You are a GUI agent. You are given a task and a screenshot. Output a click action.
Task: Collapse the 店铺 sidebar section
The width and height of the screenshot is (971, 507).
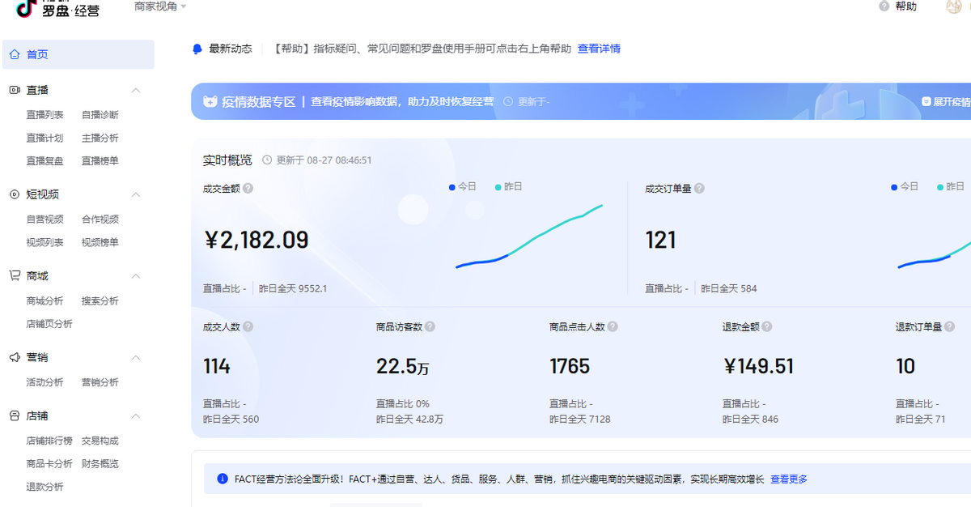136,415
